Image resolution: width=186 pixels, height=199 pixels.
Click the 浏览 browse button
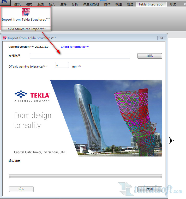(150, 56)
